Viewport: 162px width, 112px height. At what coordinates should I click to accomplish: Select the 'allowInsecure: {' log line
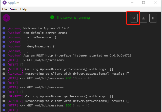click(32, 37)
